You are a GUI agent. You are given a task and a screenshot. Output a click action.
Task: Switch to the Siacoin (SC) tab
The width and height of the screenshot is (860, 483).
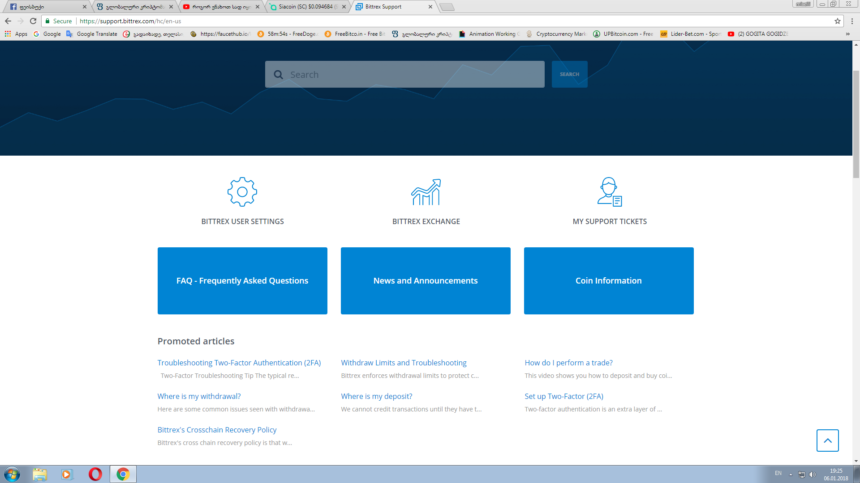(307, 7)
